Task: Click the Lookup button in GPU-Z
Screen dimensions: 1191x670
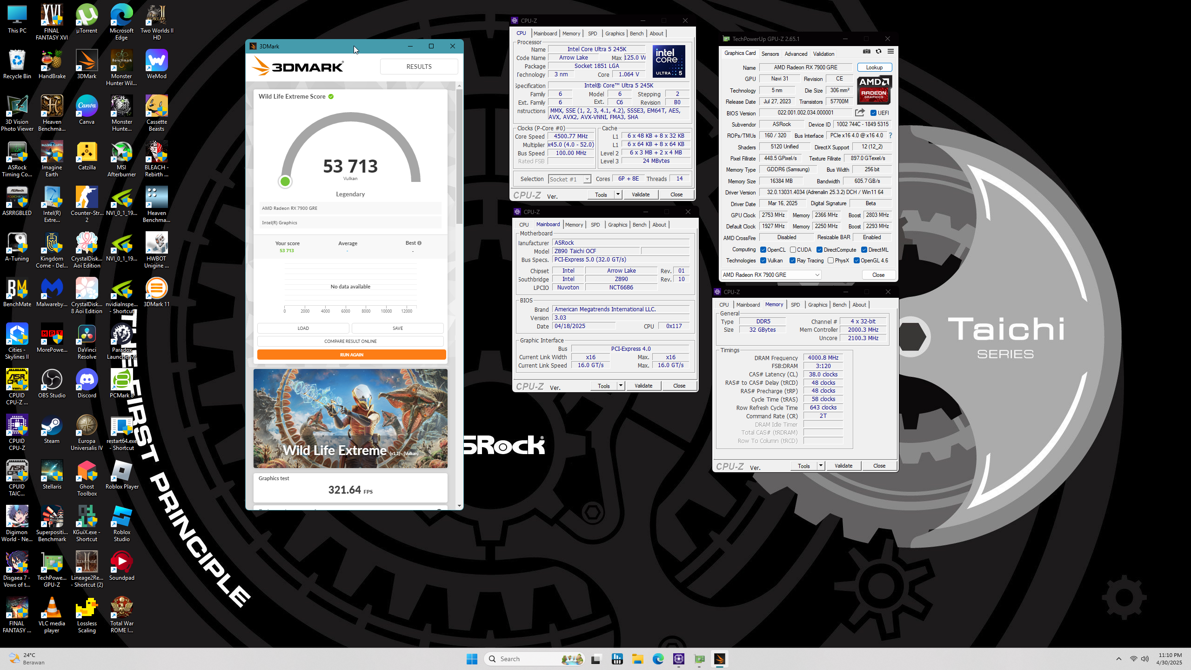Action: (874, 67)
